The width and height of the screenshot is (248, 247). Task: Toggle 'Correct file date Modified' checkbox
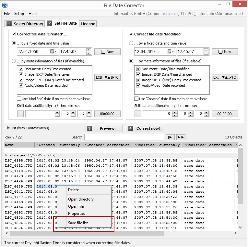(131, 34)
